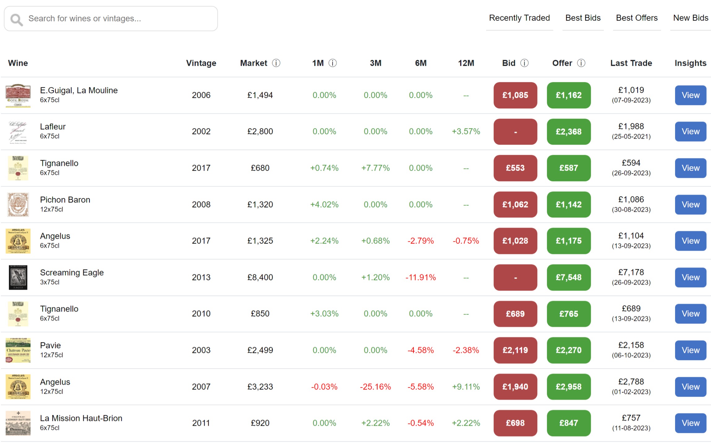
Task: Switch to the New Bids tab
Action: 690,18
